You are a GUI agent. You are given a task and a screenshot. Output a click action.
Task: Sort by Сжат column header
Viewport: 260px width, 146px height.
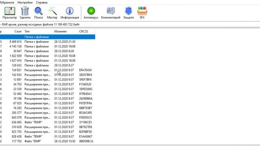click(13, 31)
